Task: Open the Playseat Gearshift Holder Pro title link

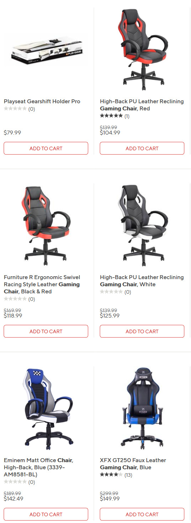Action: 42,101
